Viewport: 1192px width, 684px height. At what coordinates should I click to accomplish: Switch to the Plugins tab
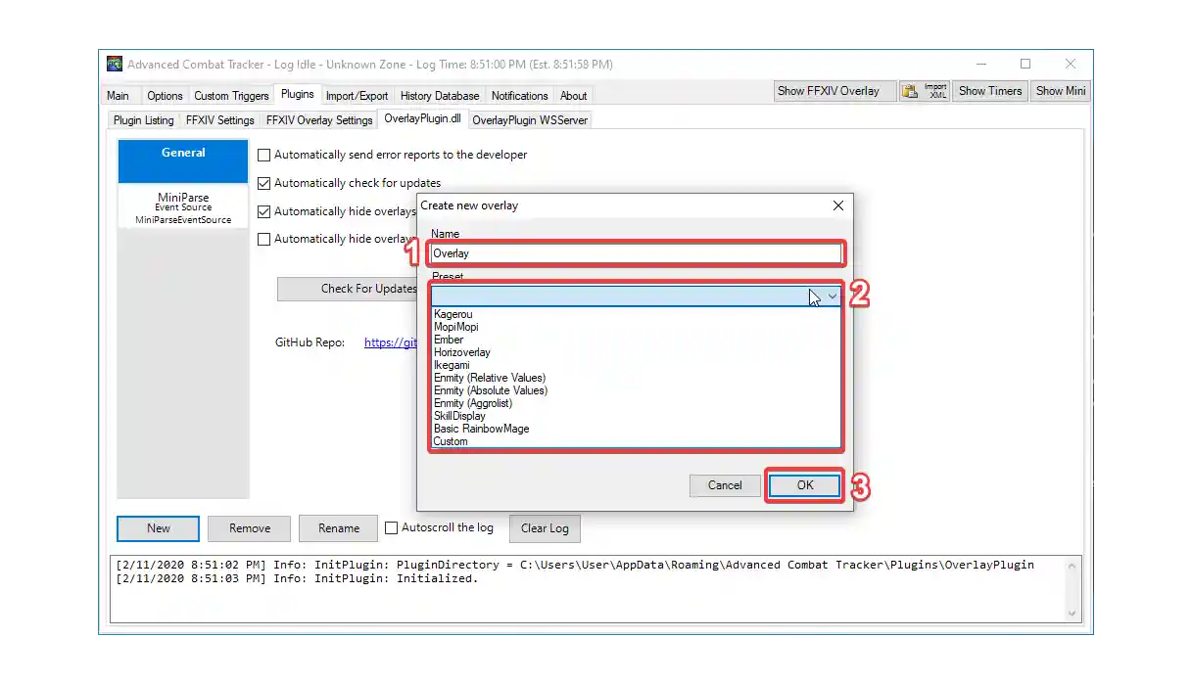click(x=297, y=95)
